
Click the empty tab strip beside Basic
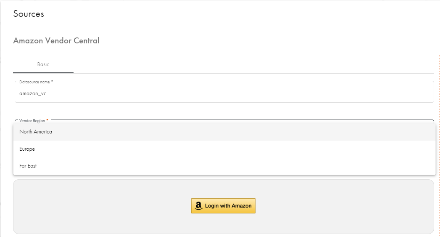pos(252,65)
